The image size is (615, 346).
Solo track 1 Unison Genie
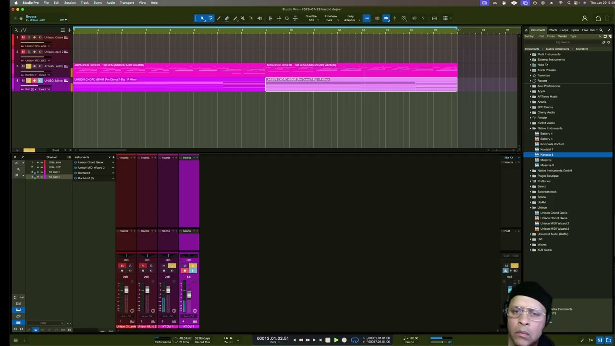point(28,37)
